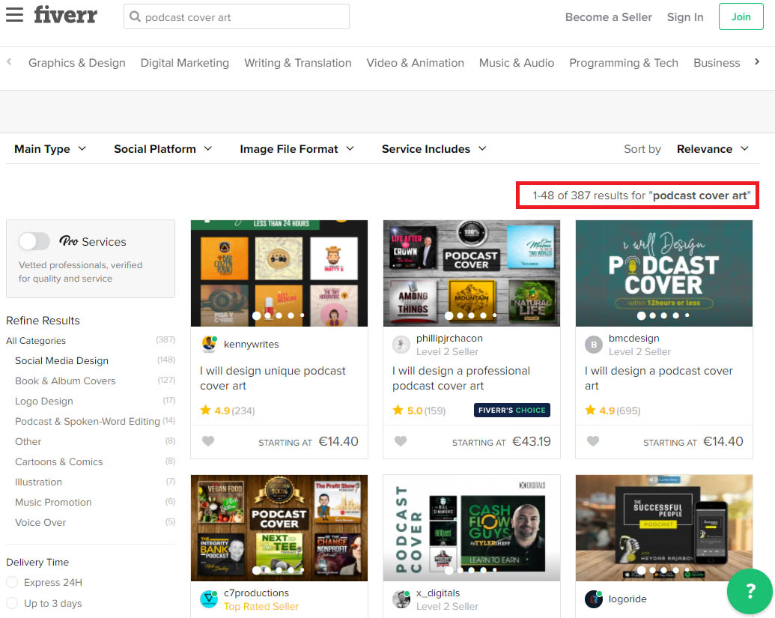
Task: Click kennywrites seller name
Action: coord(251,344)
